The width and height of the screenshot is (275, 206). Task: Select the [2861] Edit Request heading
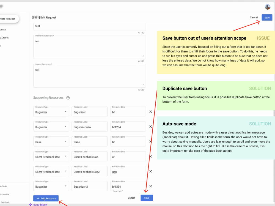pyautogui.click(x=44, y=18)
